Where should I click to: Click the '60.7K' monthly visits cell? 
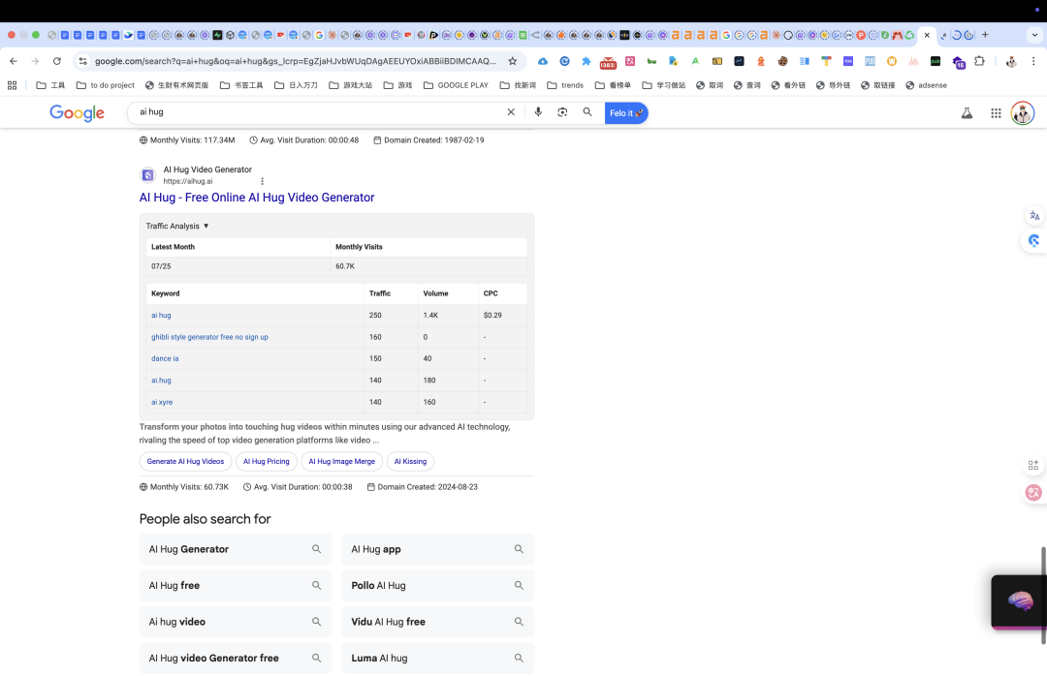(x=428, y=266)
